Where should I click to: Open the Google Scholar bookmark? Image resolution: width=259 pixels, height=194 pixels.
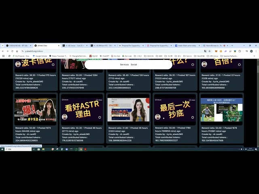pos(40,56)
